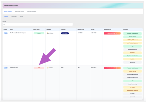Open first row's Presenter Qualifications document
Viewport: 146px width, 102px height.
pos(132,33)
